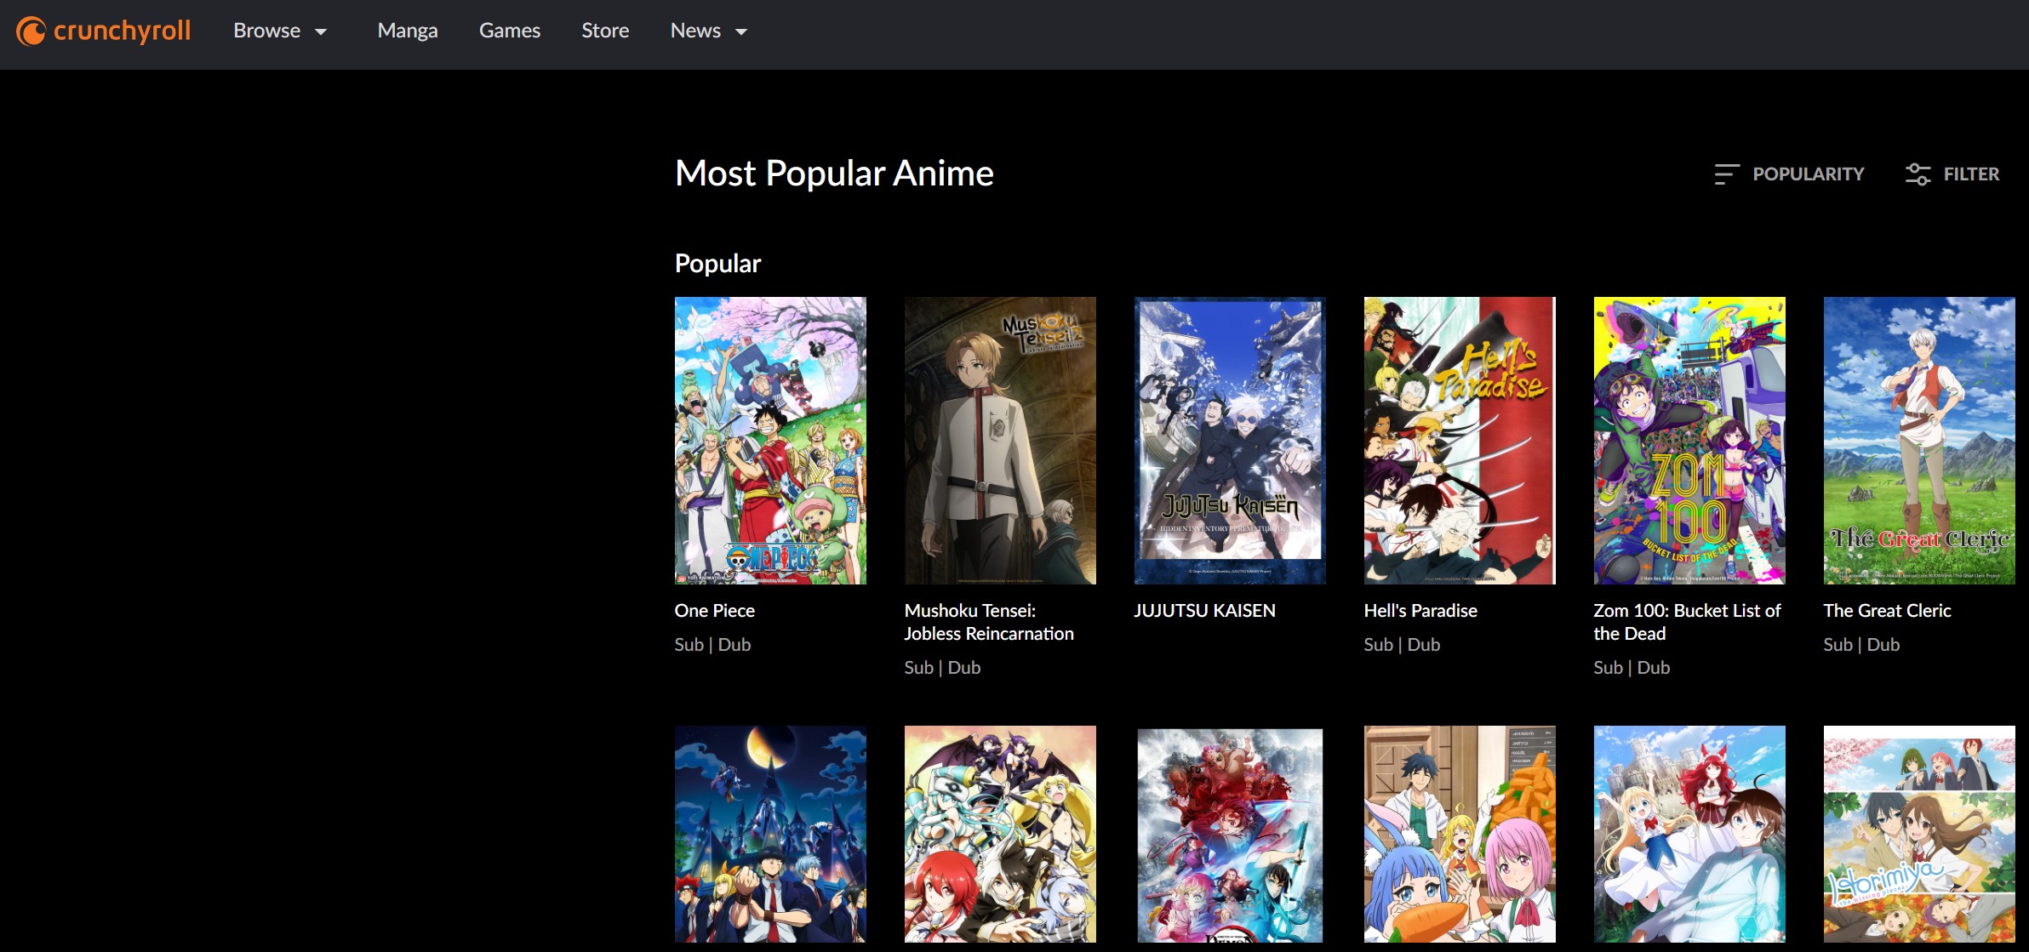Open the night castle anime poster
This screenshot has width=2029, height=952.
tap(770, 834)
